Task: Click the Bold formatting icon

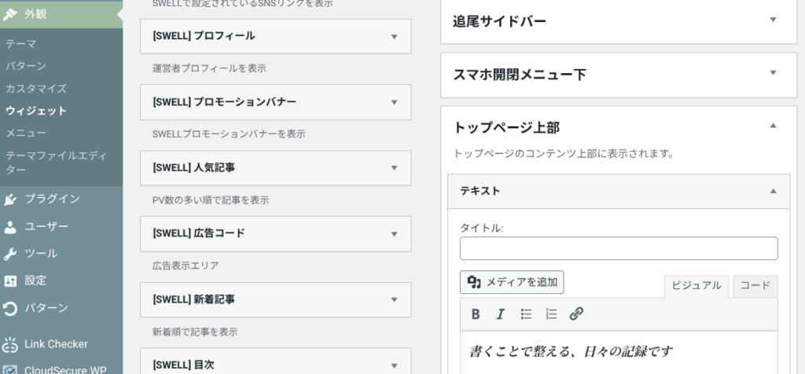Action: point(476,314)
